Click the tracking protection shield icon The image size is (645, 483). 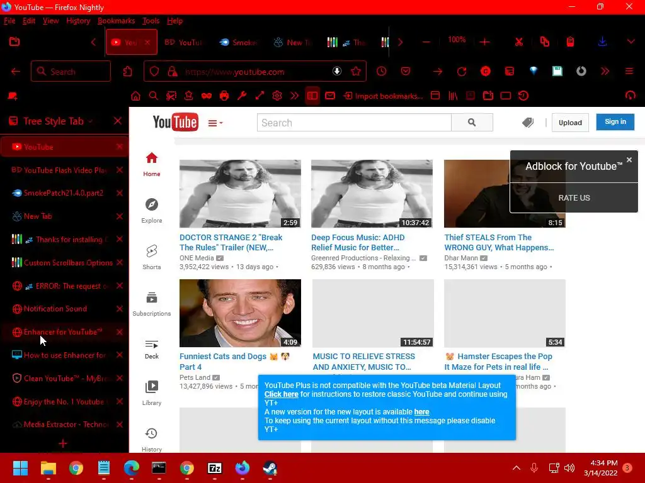click(x=154, y=72)
